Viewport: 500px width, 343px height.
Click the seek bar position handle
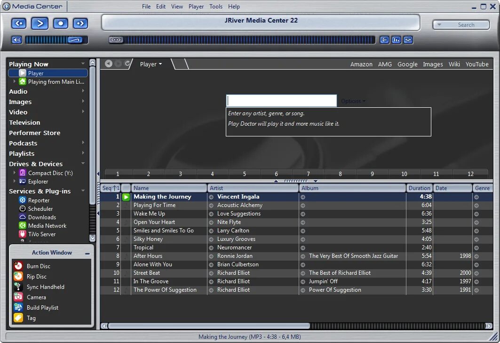click(x=116, y=40)
